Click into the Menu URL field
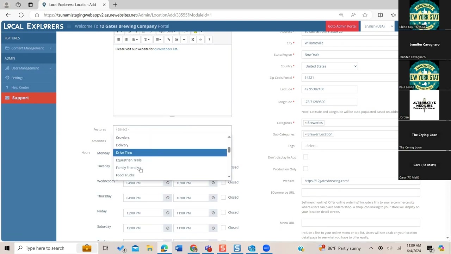 pyautogui.click(x=361, y=223)
